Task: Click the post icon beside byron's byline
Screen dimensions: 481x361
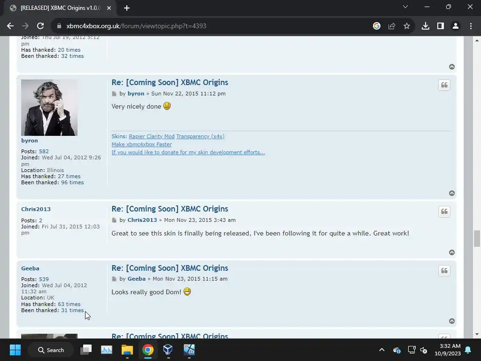Action: click(x=114, y=94)
